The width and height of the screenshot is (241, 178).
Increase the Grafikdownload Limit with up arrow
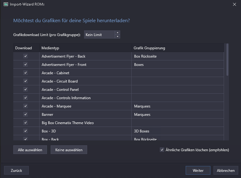(x=117, y=33)
